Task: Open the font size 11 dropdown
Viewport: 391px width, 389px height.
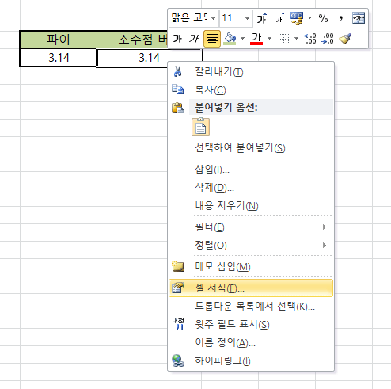Action: (247, 18)
